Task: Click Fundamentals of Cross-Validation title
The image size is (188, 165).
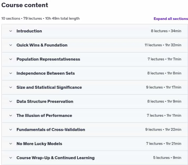Action: click(51, 129)
